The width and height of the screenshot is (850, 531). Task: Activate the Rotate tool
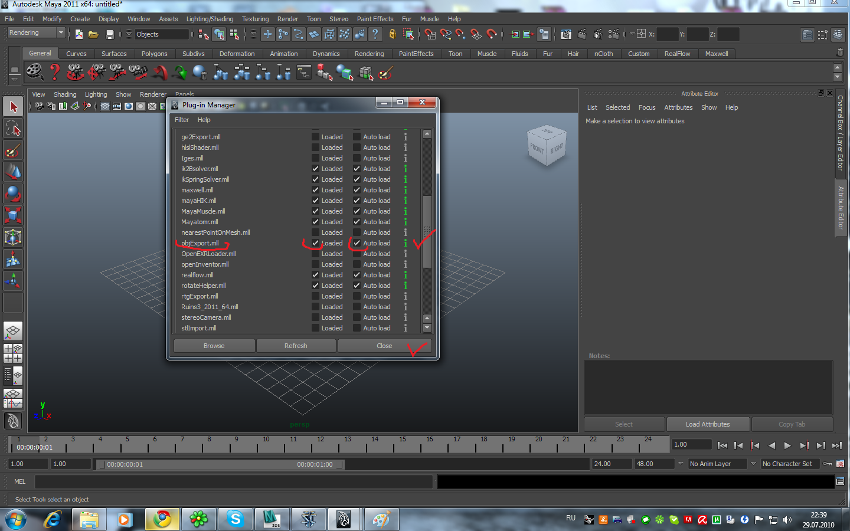coord(13,194)
